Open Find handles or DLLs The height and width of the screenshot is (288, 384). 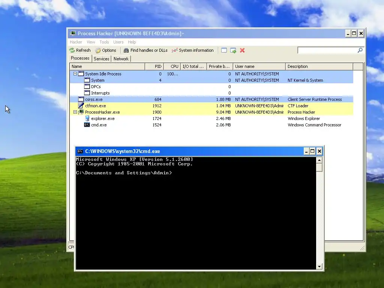tap(145, 50)
